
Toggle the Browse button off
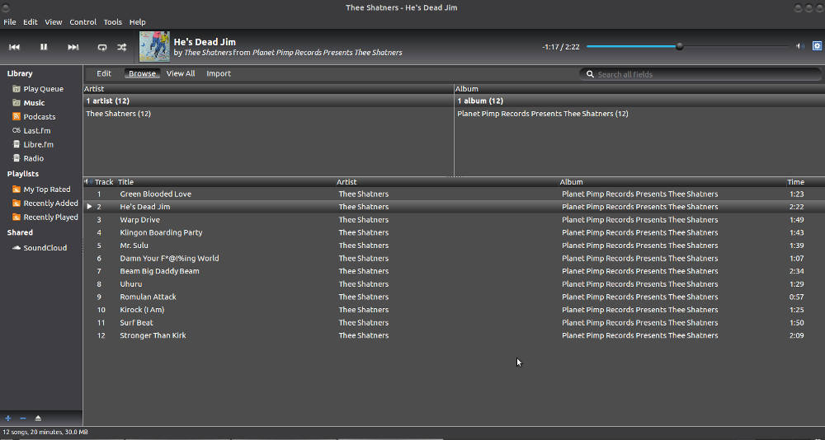pos(142,73)
